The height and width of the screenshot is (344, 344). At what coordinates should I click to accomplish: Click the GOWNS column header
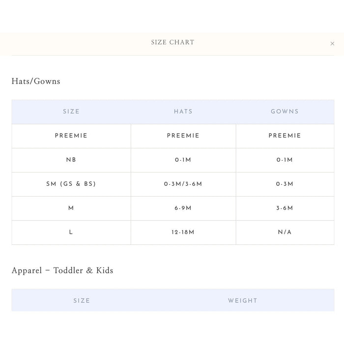[x=285, y=112]
